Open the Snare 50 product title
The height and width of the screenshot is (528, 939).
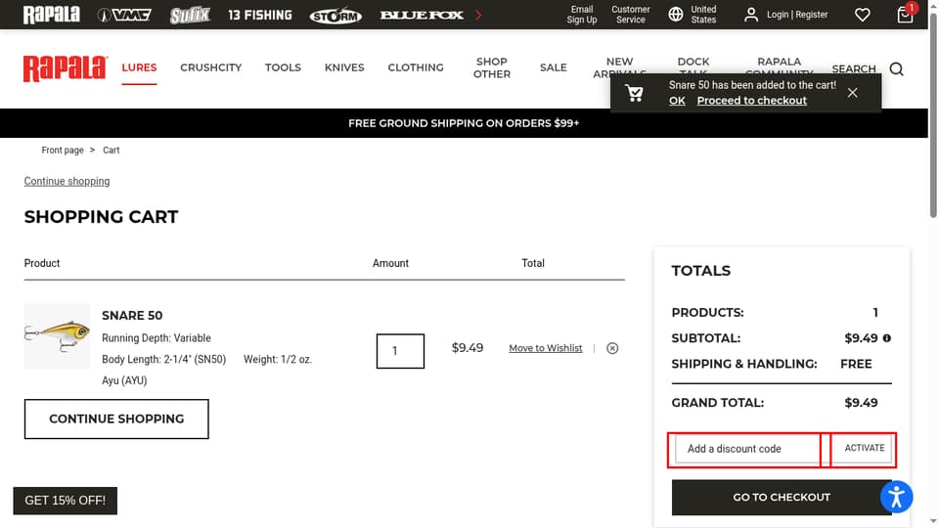[132, 316]
